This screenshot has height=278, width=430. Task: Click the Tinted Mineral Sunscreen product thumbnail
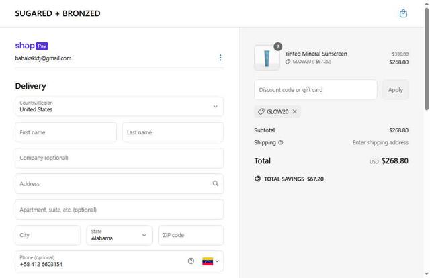tap(267, 58)
